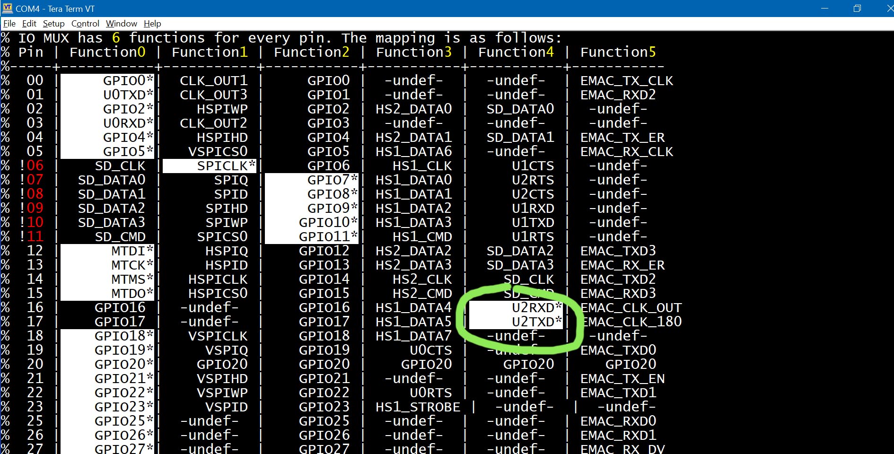Click the MTMS* cell in pin 14 row
The width and height of the screenshot is (894, 454).
[107, 279]
